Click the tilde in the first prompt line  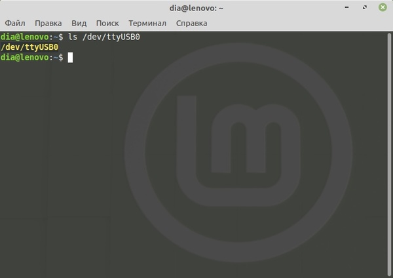(x=56, y=37)
